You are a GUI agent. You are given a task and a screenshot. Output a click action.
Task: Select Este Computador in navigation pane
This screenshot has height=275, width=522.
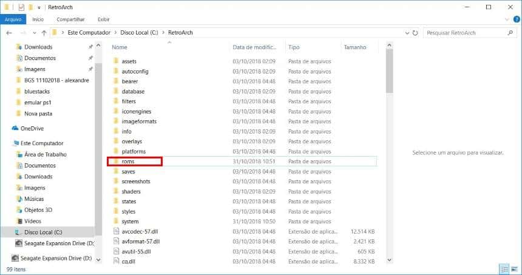(42, 143)
